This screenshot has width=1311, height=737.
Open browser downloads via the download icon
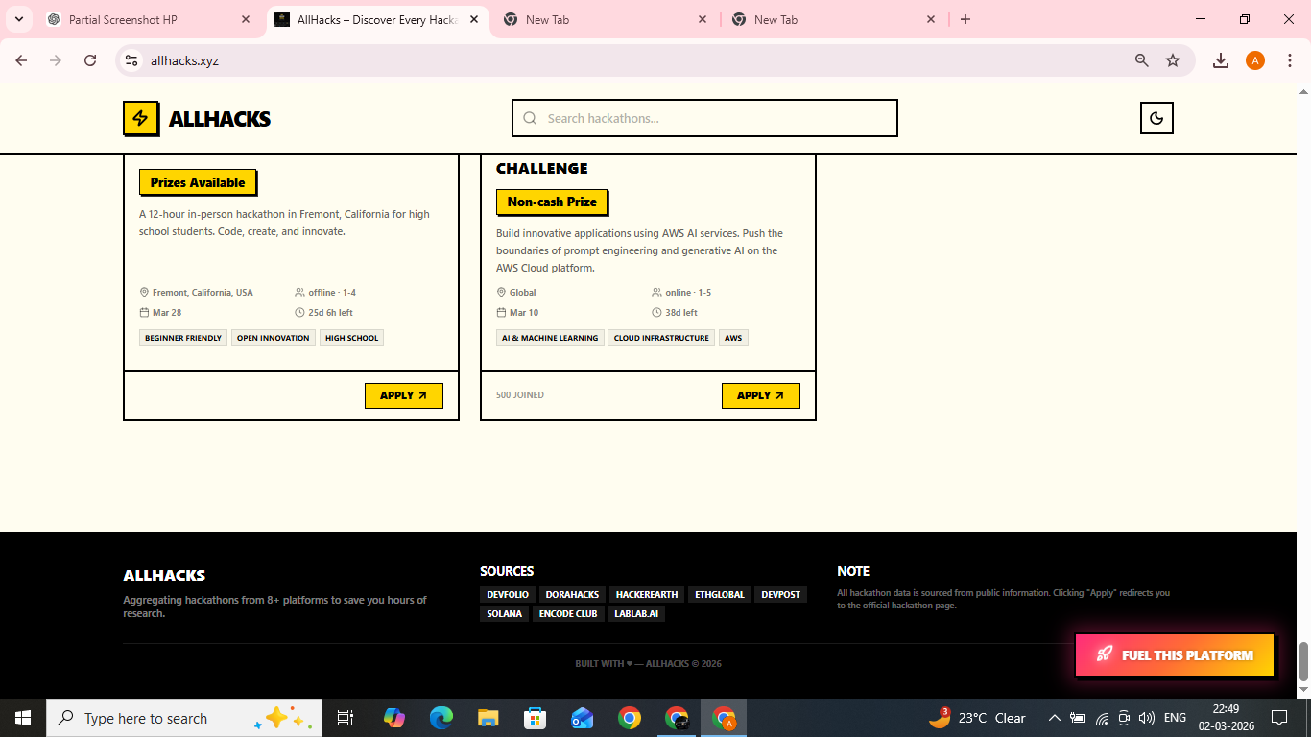click(x=1221, y=59)
